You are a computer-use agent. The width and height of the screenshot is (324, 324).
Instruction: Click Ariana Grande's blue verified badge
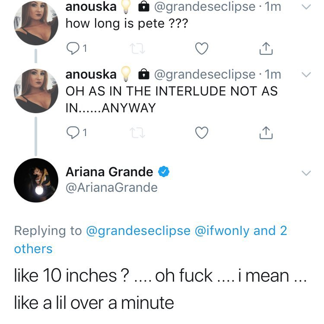[164, 172]
